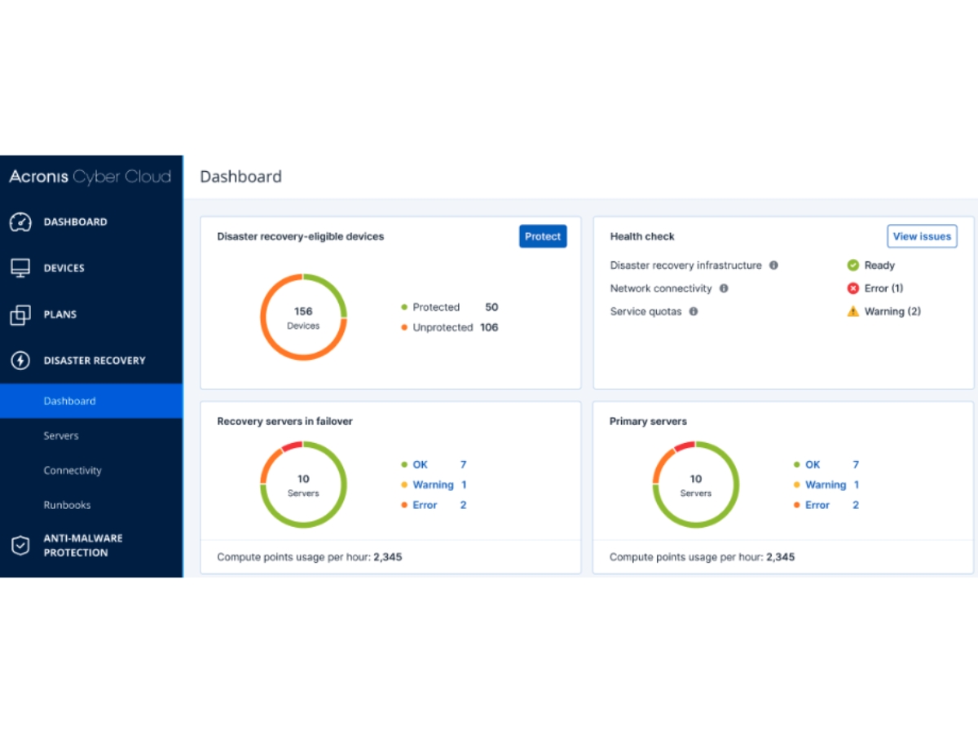978x733 pixels.
Task: Click Compute points usage under Recovery servers
Action: coord(309,557)
